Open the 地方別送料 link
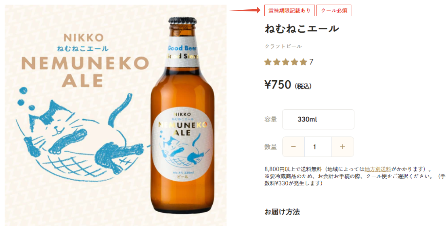Screen dimensions: 446x227 click(x=378, y=169)
